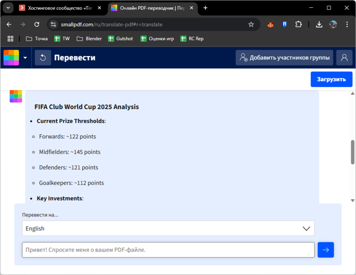The width and height of the screenshot is (356, 275).
Task: Click the restart arrow button beside Перевести
Action: pyautogui.click(x=43, y=58)
